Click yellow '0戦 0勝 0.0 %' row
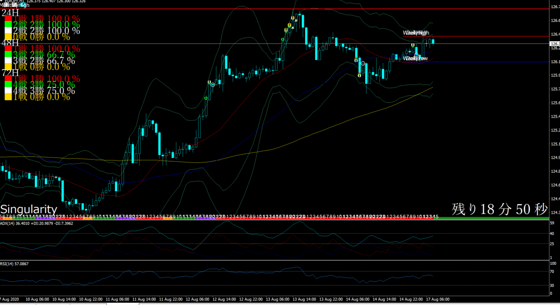Viewport: 560px width, 305px height. point(42,37)
